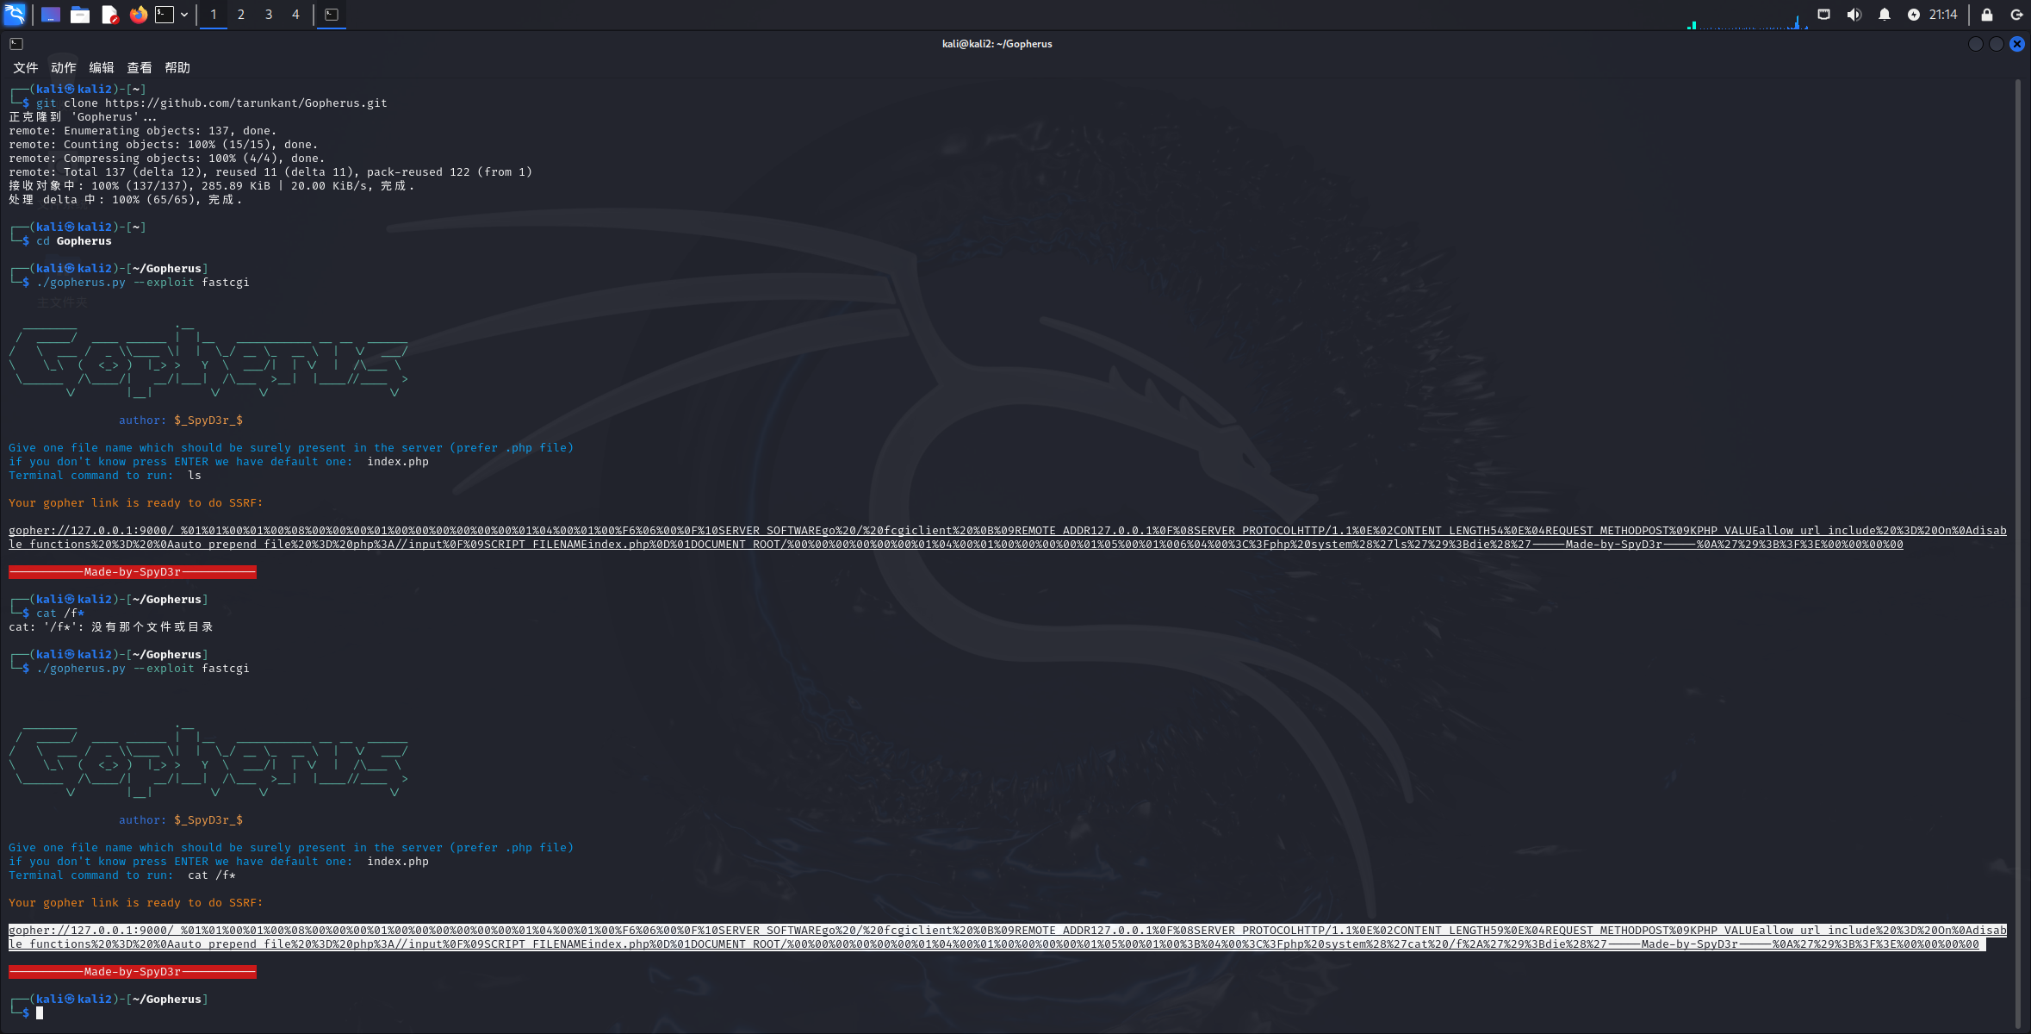Maximize the terminal window
The height and width of the screenshot is (1034, 2031).
pyautogui.click(x=1997, y=44)
